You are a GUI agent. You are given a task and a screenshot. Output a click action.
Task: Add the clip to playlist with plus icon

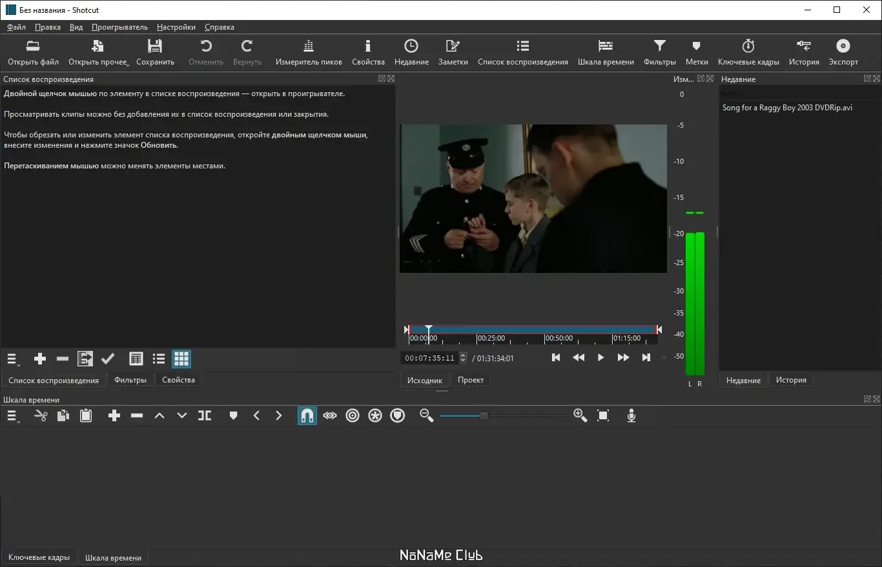click(x=40, y=359)
